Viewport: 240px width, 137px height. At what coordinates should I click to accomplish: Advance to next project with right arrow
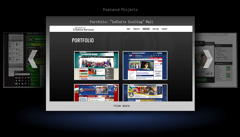click(208, 59)
